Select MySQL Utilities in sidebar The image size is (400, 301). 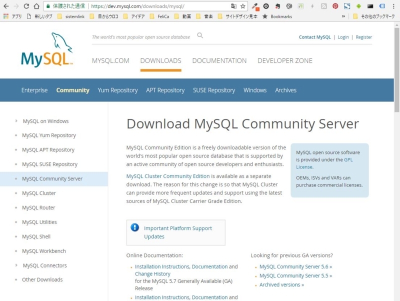point(39,222)
